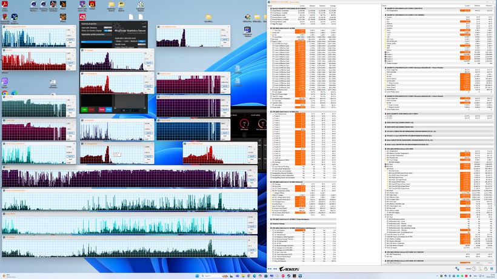Image resolution: width=497 pixels, height=279 pixels.
Task: Open the folder icon on the desktop
Action: (112, 5)
